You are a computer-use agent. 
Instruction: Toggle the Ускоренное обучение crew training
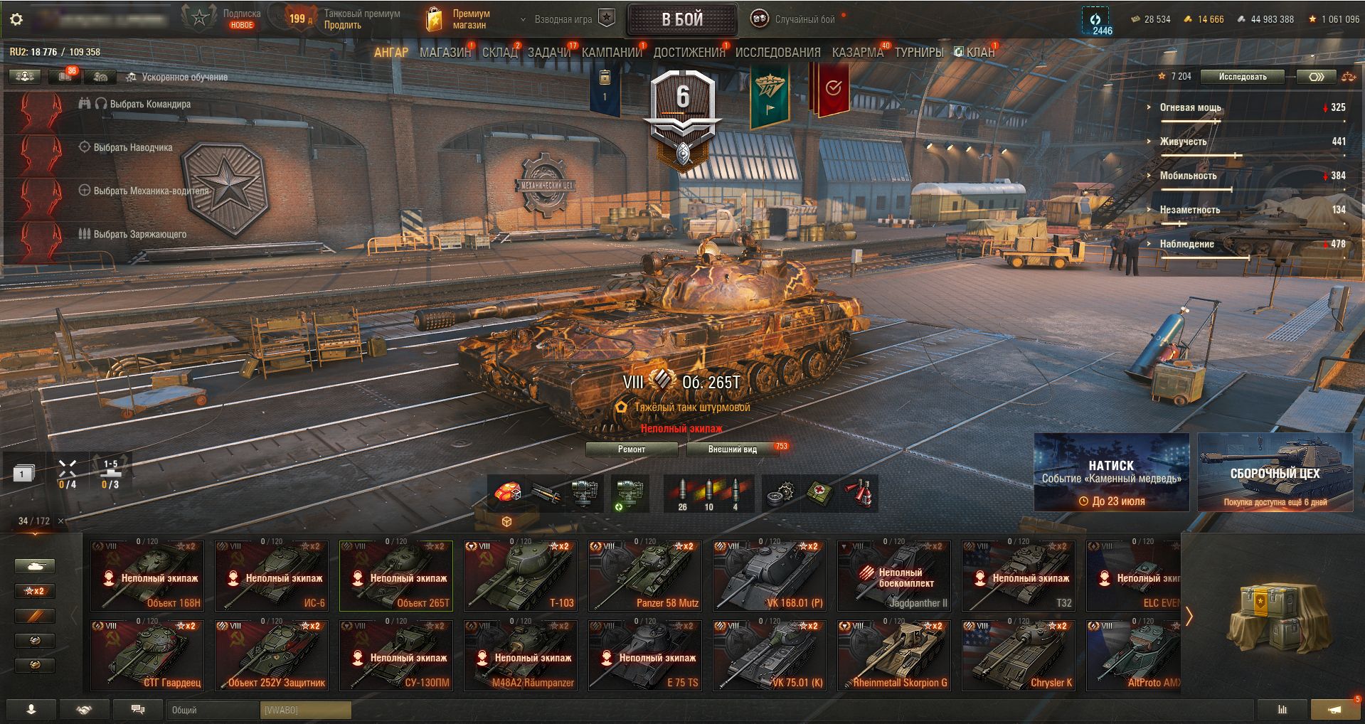[x=177, y=77]
